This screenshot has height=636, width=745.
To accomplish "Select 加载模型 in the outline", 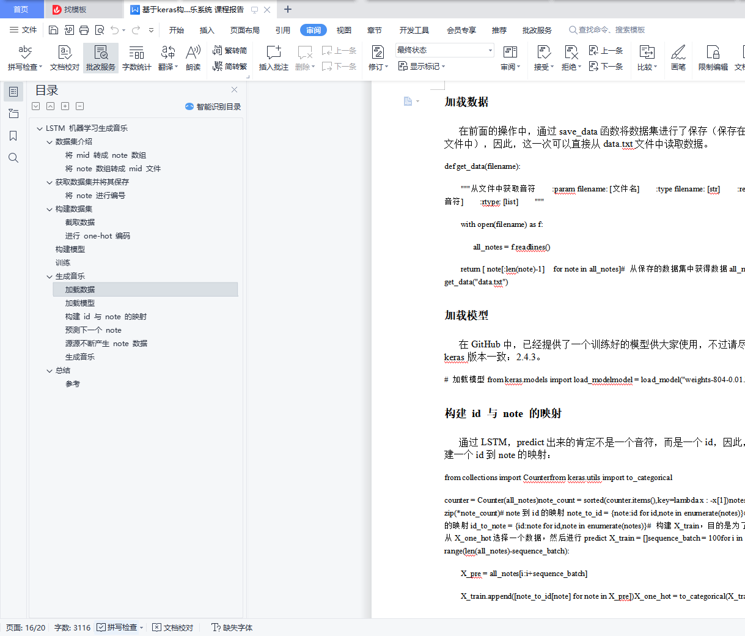I will [80, 303].
